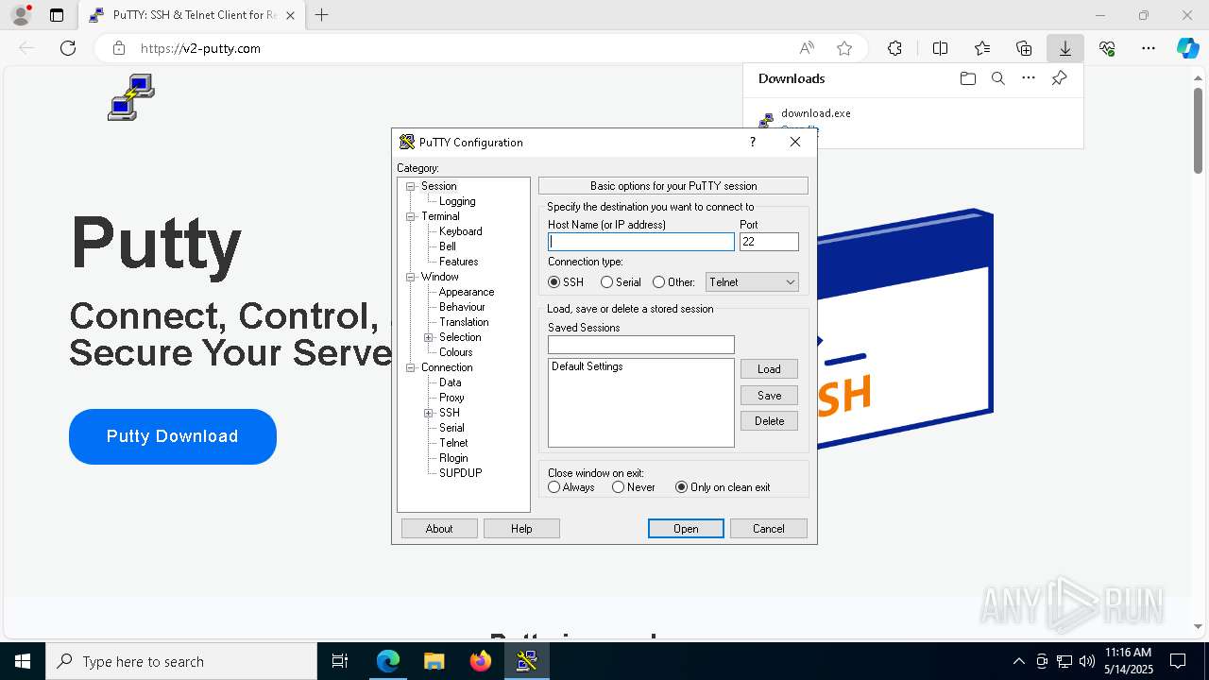Collapse the Session tree node
1209x680 pixels.
(411, 186)
